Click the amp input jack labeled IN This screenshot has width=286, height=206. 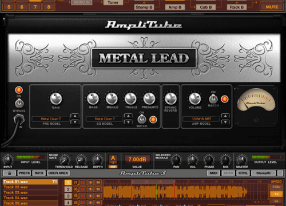tap(19, 120)
